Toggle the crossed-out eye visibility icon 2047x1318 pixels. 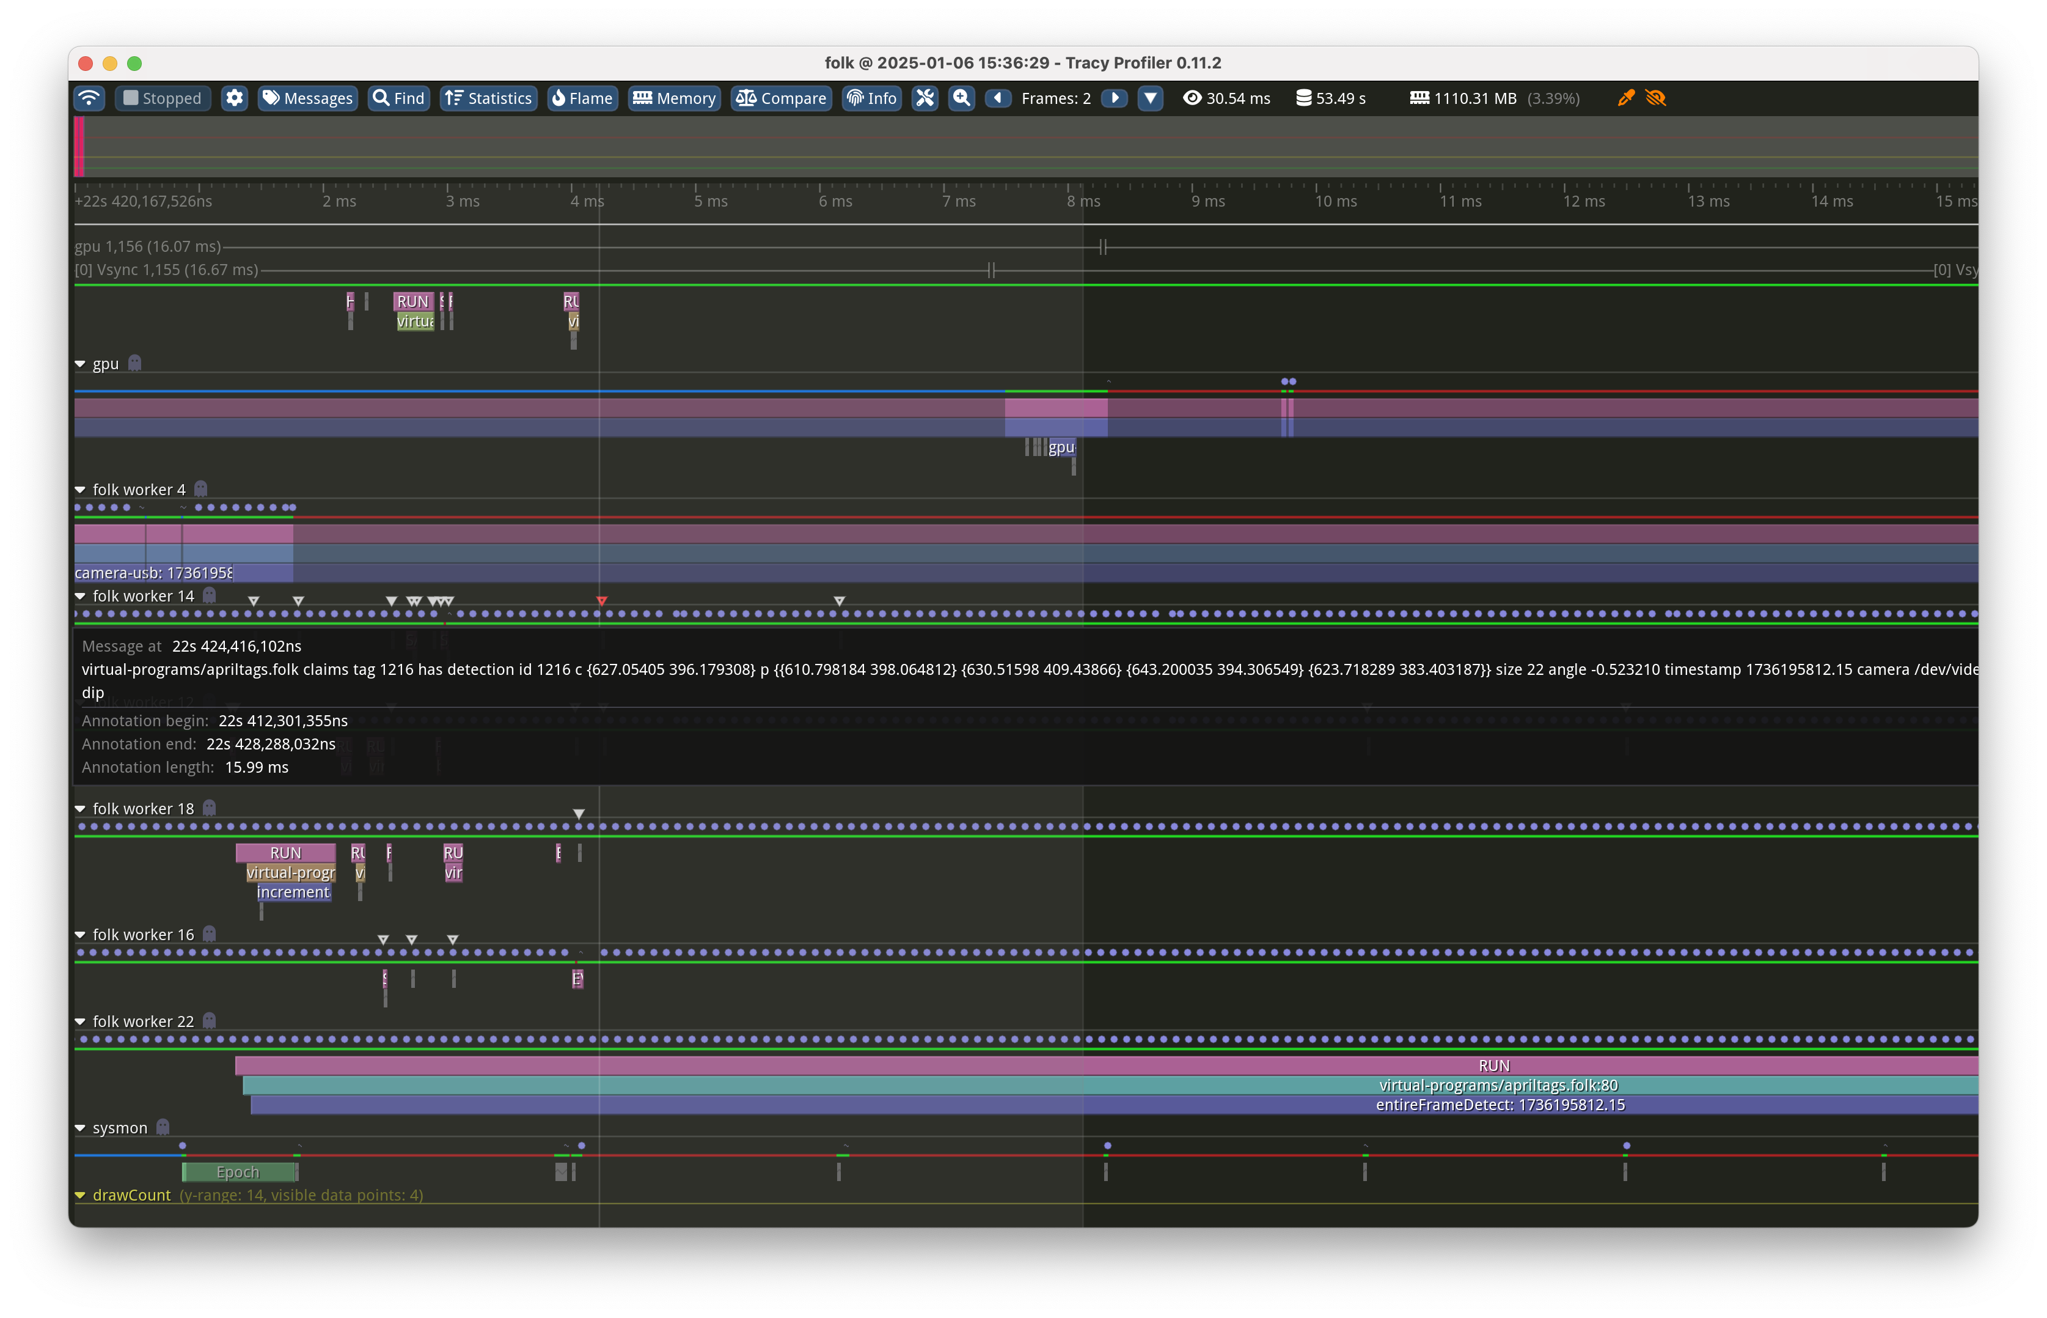(x=1655, y=98)
